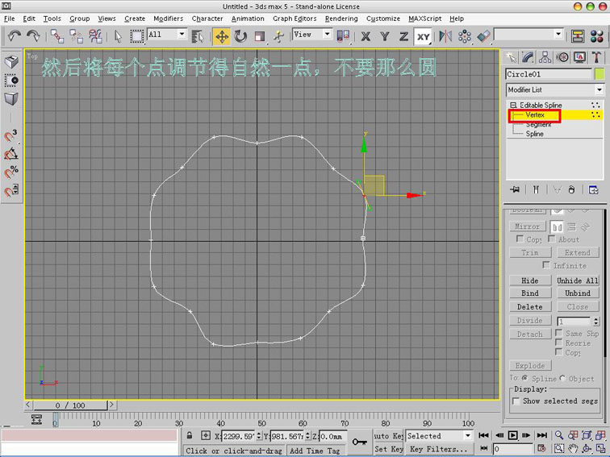The image size is (610, 457).
Task: Collapse the Editable Spline tree entry
Action: coord(513,105)
